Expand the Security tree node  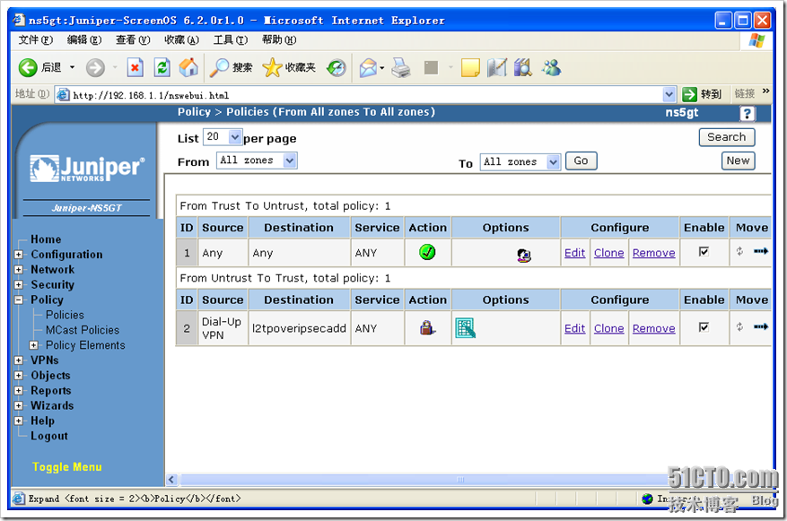pyautogui.click(x=19, y=284)
